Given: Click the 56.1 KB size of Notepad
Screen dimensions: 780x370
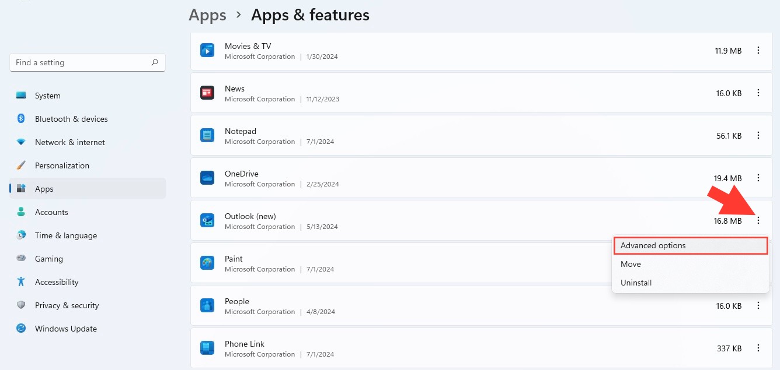Looking at the screenshot, I should 729,136.
